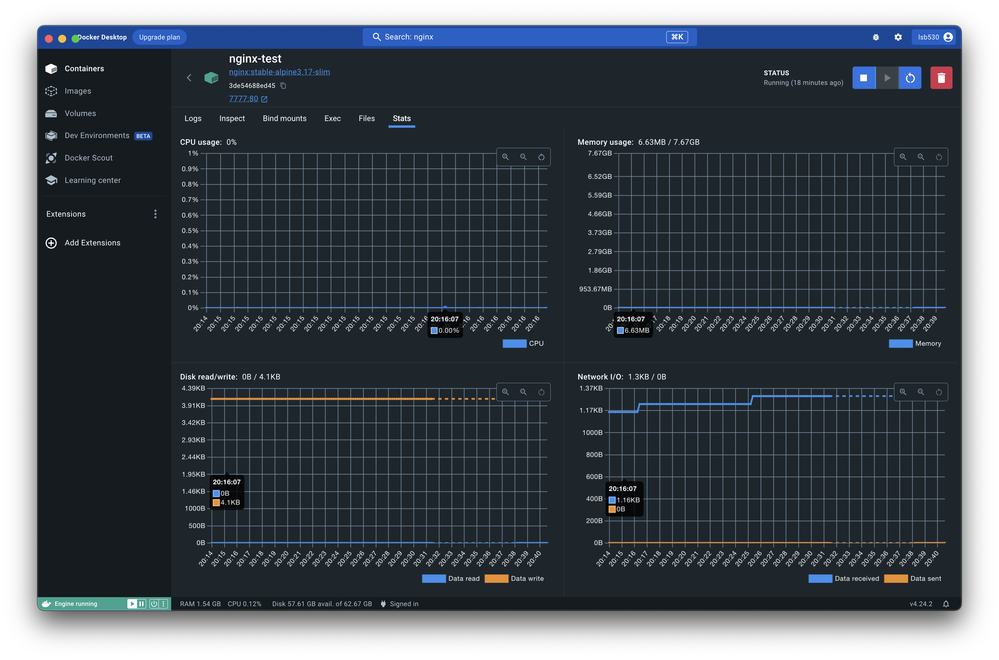Open the troubleshoot bug icon
Screen dimensions: 999x660
click(876, 37)
